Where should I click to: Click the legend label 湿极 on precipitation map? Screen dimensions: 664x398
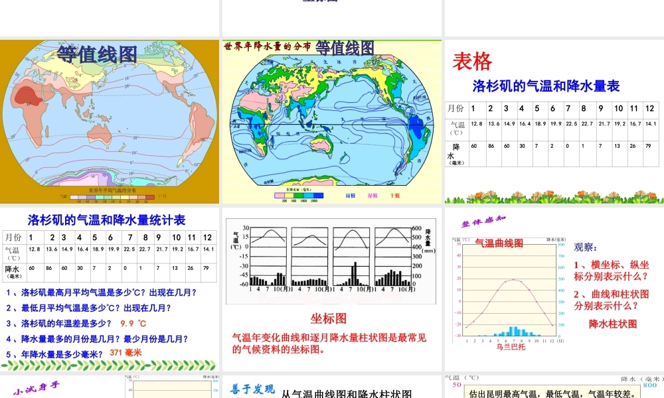click(373, 196)
